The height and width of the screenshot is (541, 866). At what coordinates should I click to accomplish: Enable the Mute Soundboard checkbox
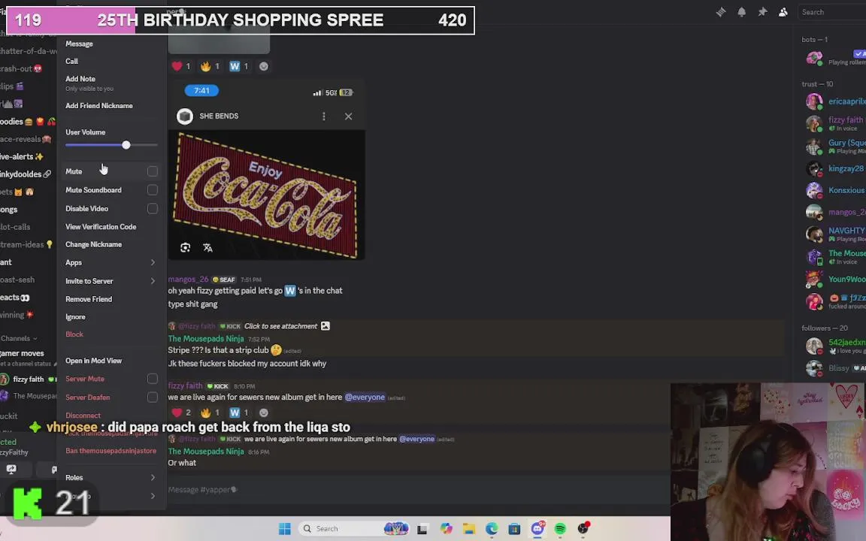153,190
